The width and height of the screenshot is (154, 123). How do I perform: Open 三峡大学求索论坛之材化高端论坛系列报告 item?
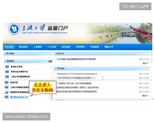tap(76, 78)
